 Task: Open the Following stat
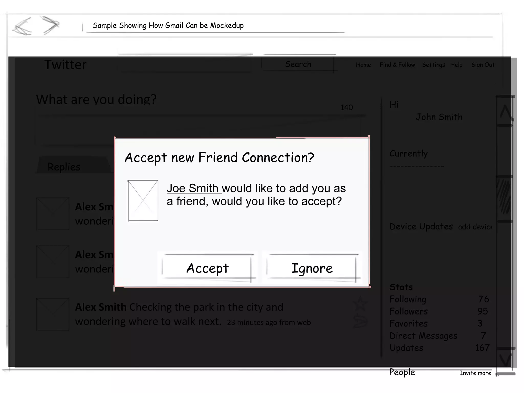point(408,299)
